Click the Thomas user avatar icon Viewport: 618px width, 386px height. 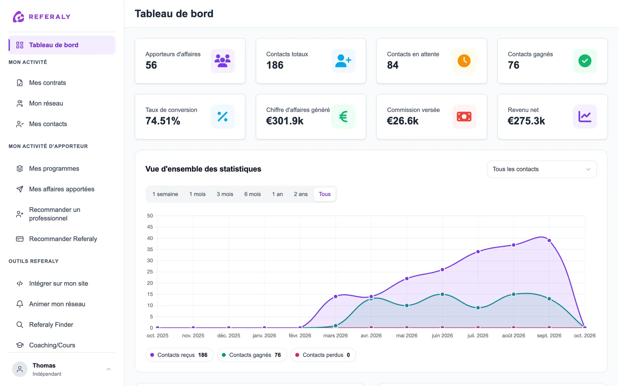(20, 369)
